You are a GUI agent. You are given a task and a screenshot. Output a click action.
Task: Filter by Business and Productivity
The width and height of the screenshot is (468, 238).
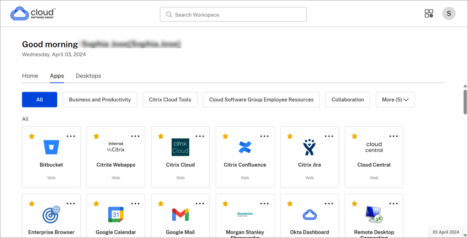[100, 99]
